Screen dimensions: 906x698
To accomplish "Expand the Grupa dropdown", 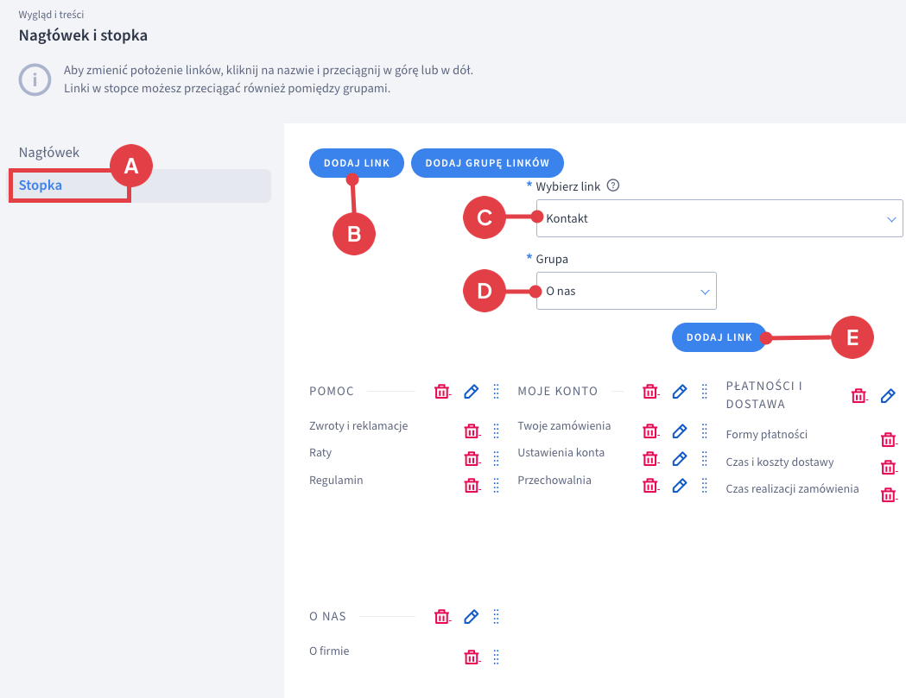I will [x=625, y=292].
